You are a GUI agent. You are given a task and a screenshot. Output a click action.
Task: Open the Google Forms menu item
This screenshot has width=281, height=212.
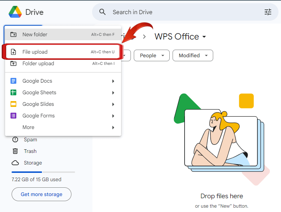click(63, 116)
